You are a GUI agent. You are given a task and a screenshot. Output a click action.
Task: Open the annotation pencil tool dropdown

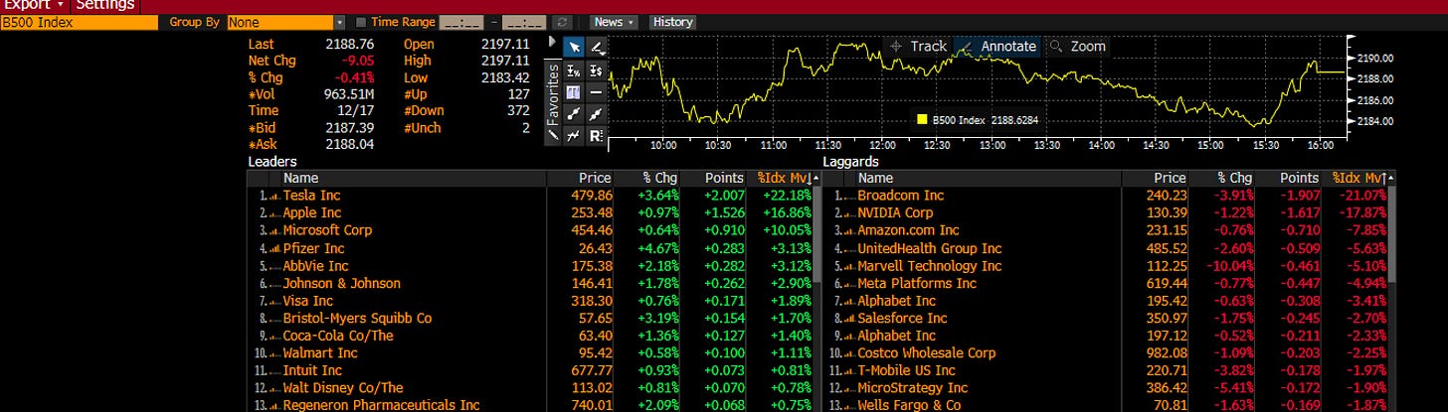pyautogui.click(x=597, y=48)
